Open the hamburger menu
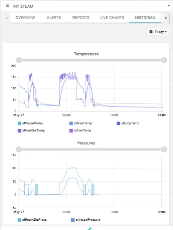 (7, 6)
